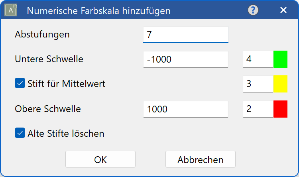Choose the red color swatch
The width and height of the screenshot is (299, 177).
point(280,109)
